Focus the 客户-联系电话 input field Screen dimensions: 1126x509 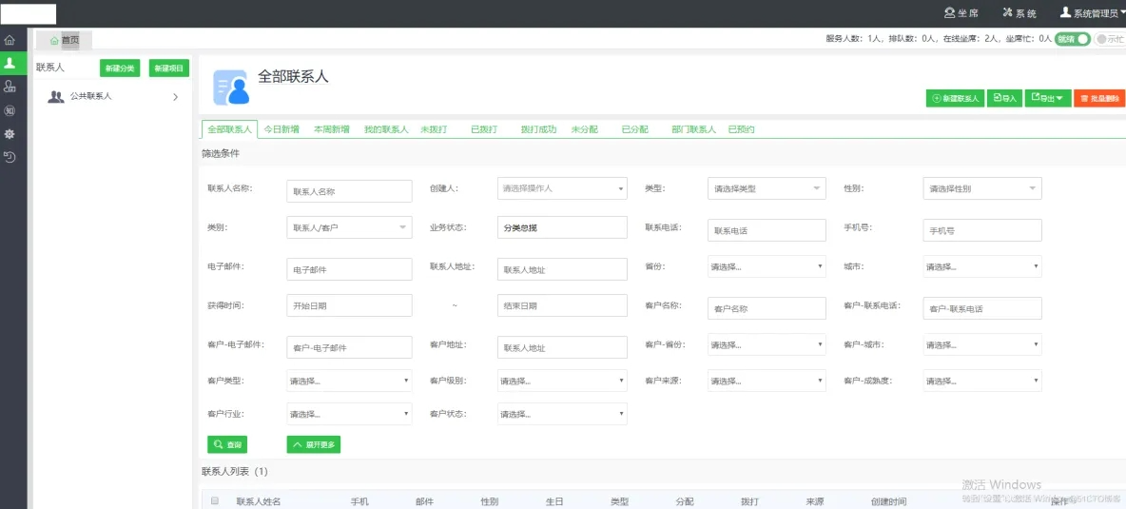click(x=982, y=308)
